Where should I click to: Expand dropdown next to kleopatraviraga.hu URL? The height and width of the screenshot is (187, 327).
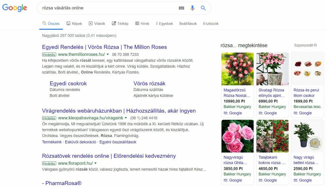pos(126,118)
